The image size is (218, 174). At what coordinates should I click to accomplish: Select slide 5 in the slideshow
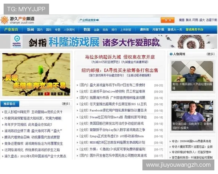click(x=66, y=94)
